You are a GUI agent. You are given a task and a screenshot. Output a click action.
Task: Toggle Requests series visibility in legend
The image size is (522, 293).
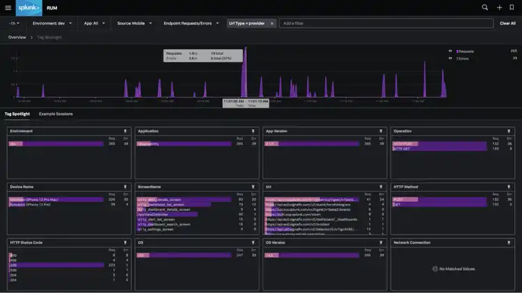pos(450,51)
